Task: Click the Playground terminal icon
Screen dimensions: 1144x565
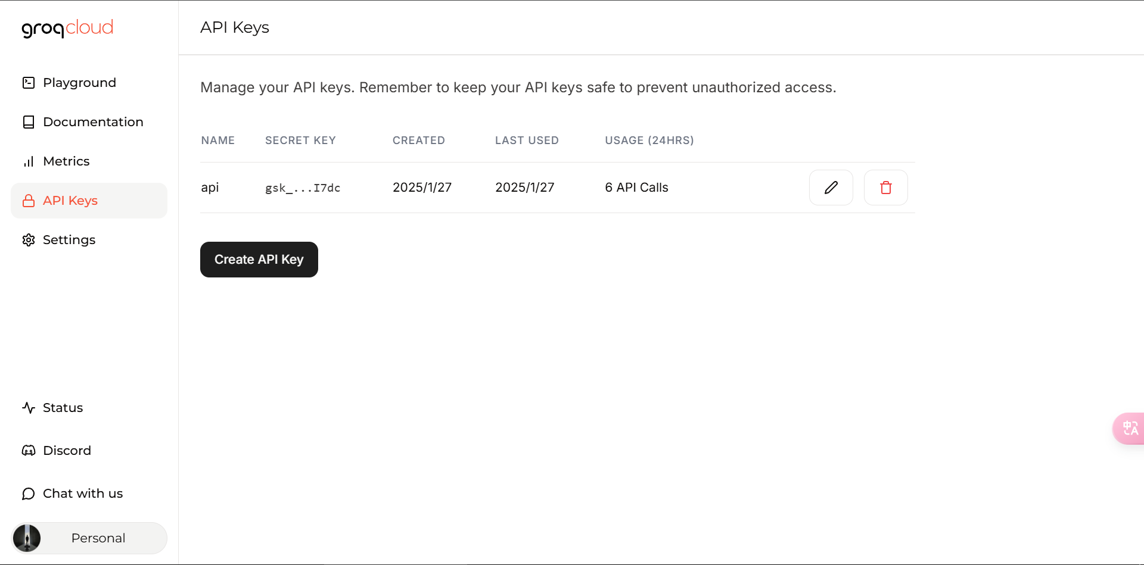Action: coord(29,83)
